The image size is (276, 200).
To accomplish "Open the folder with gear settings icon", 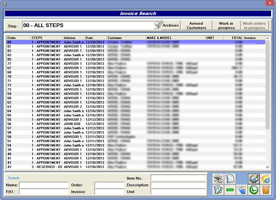I will [266, 179].
